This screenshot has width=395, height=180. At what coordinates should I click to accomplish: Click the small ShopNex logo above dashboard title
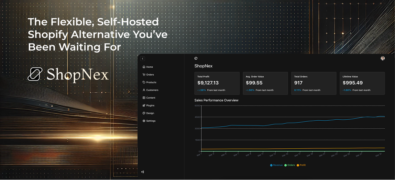(x=196, y=58)
